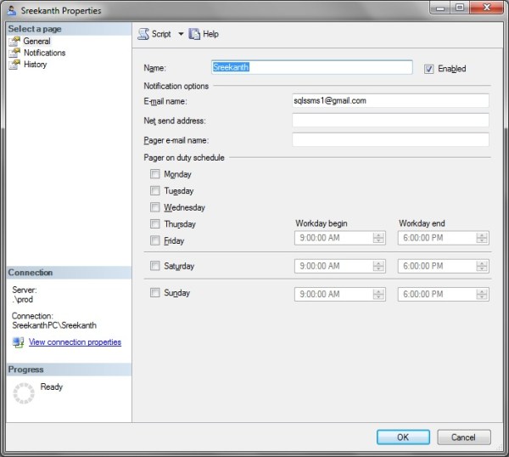Select the Notifications page icon
Image resolution: width=509 pixels, height=457 pixels.
point(14,53)
